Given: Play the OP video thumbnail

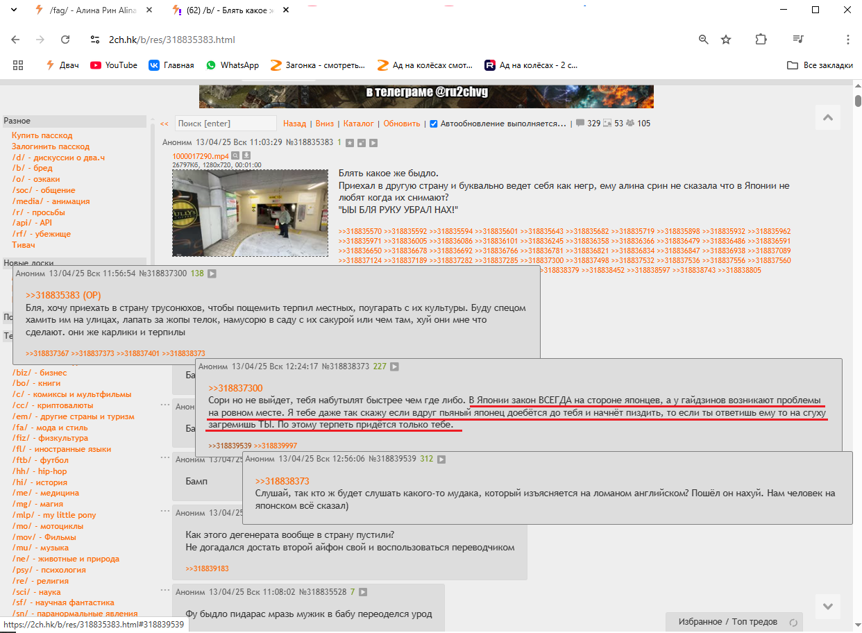Looking at the screenshot, I should (x=250, y=212).
